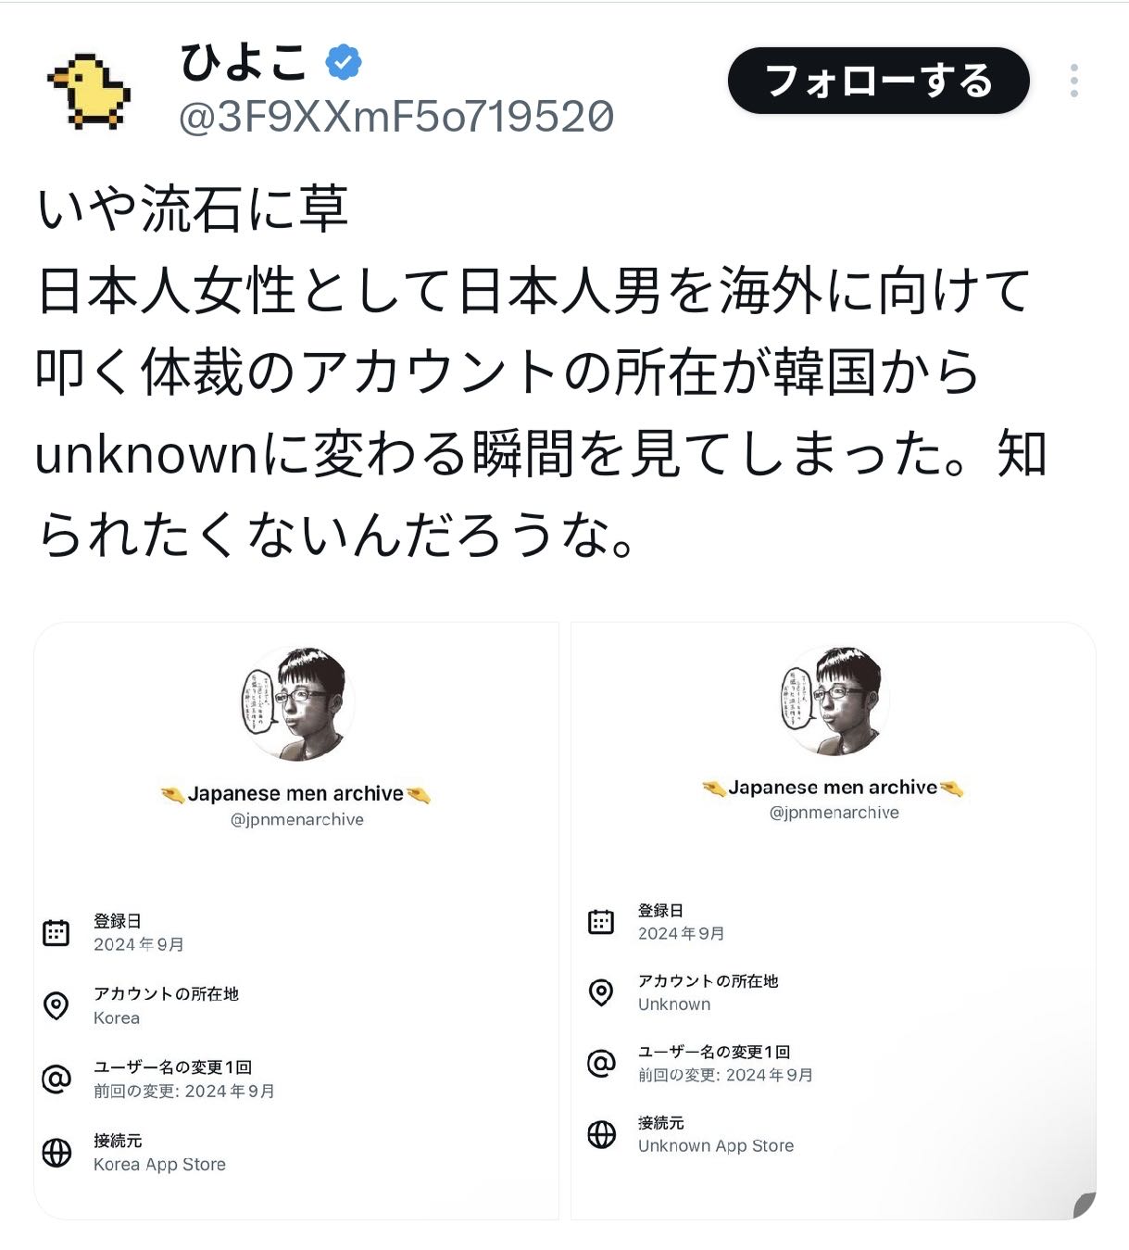This screenshot has height=1250, width=1129.
Task: Click calendar icon in right image
Action: coord(601,921)
